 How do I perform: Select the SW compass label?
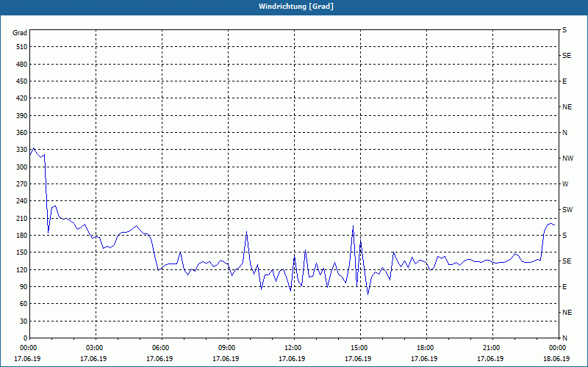(567, 210)
